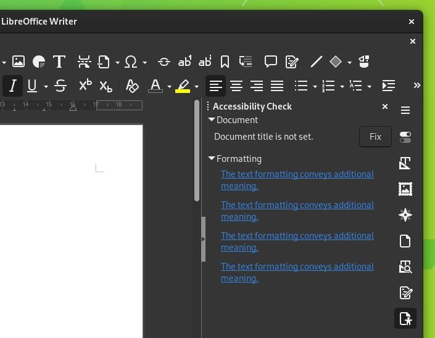This screenshot has height=338, width=435.
Task: Insert a chart using the pie icon
Action: (39, 62)
